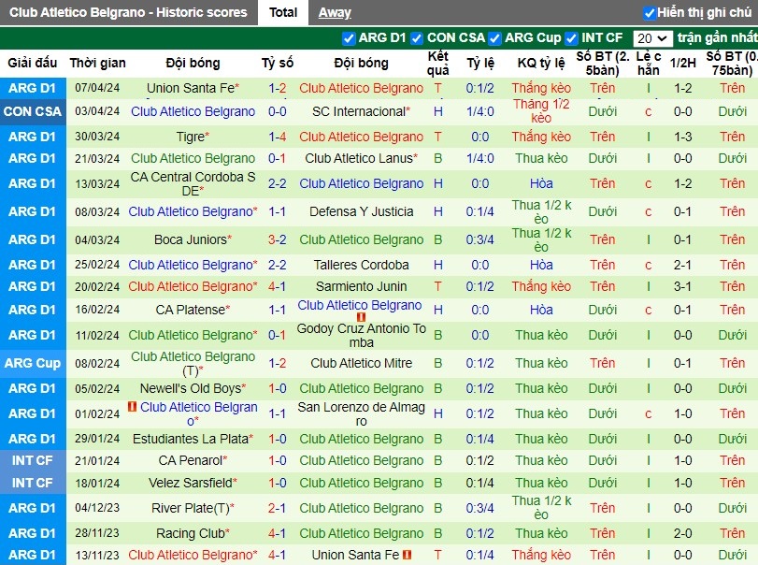This screenshot has width=758, height=565.
Task: Click odds 1/4:0 in Club Atletico Lanus row
Action: tap(480, 158)
